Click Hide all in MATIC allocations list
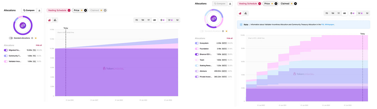Viewport: 377px width, 109px height. tap(230, 38)
